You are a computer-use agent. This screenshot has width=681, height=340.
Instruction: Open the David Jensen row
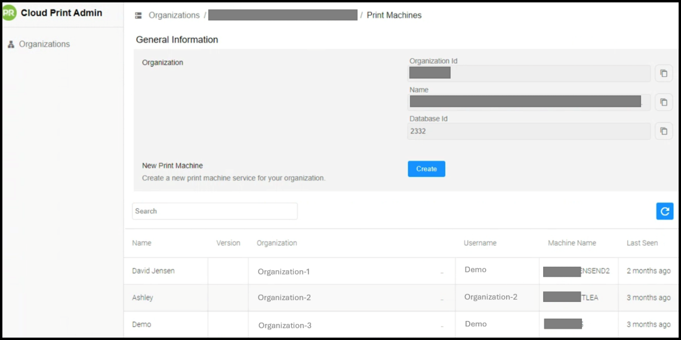(x=153, y=271)
